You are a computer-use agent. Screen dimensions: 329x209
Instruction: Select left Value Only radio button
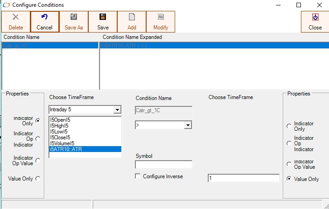(x=38, y=179)
